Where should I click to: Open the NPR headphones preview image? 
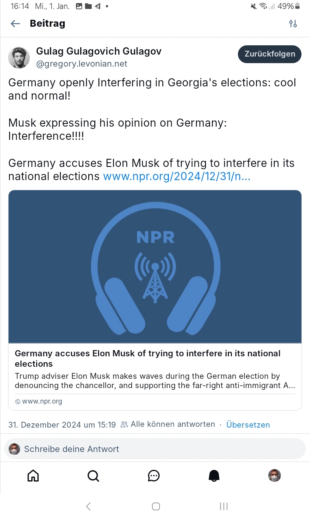(155, 266)
